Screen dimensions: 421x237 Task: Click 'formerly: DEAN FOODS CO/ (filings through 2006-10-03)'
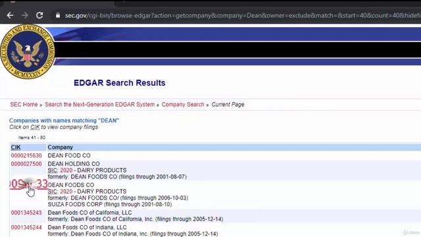point(118,198)
